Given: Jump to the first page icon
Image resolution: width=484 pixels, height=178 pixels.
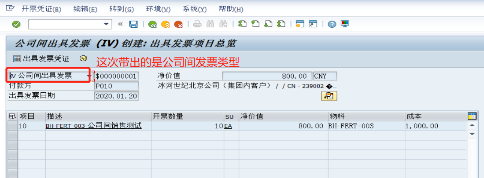Looking at the screenshot, I should pos(242,24).
